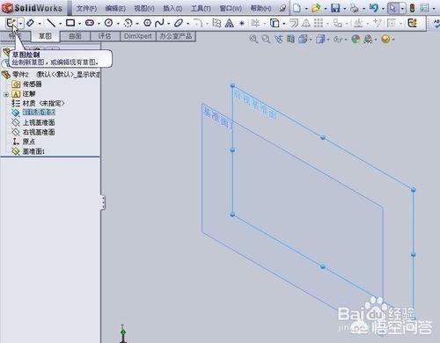Open the Line tool dropdown arrow
This screenshot has width=440, height=343.
pyautogui.click(x=60, y=23)
